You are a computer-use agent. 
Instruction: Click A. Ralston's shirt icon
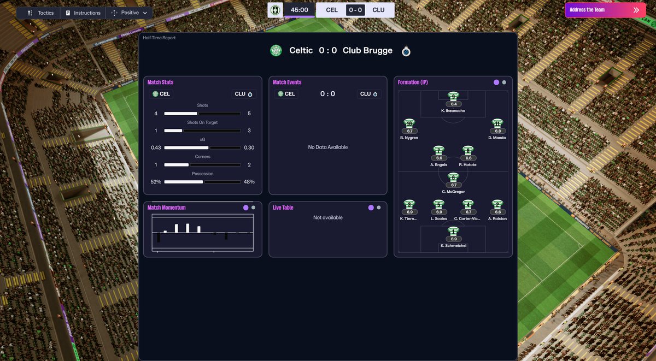497,204
